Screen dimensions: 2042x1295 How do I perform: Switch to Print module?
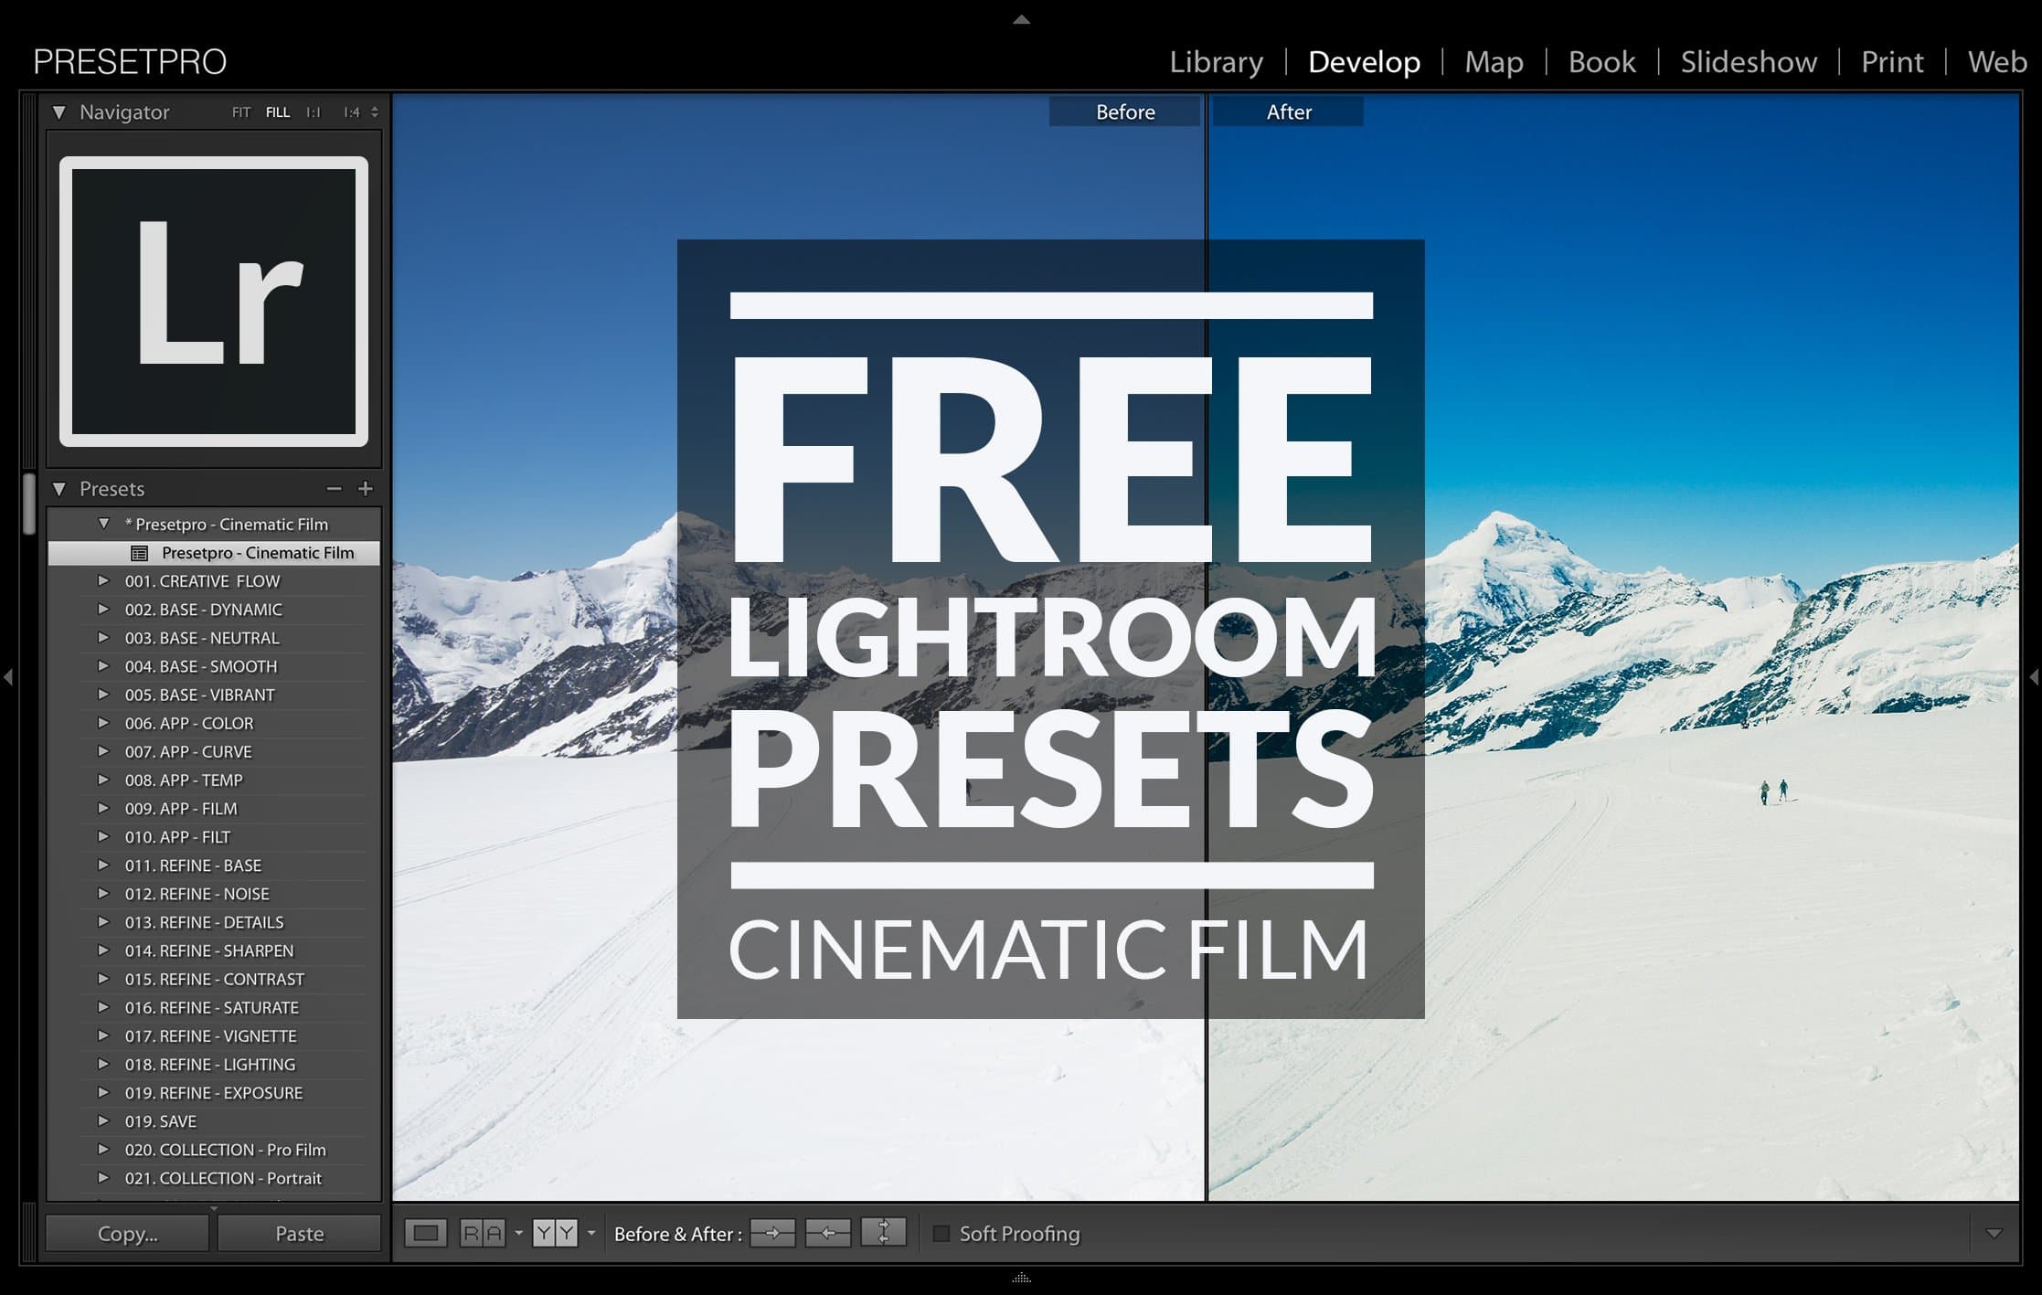1892,62
